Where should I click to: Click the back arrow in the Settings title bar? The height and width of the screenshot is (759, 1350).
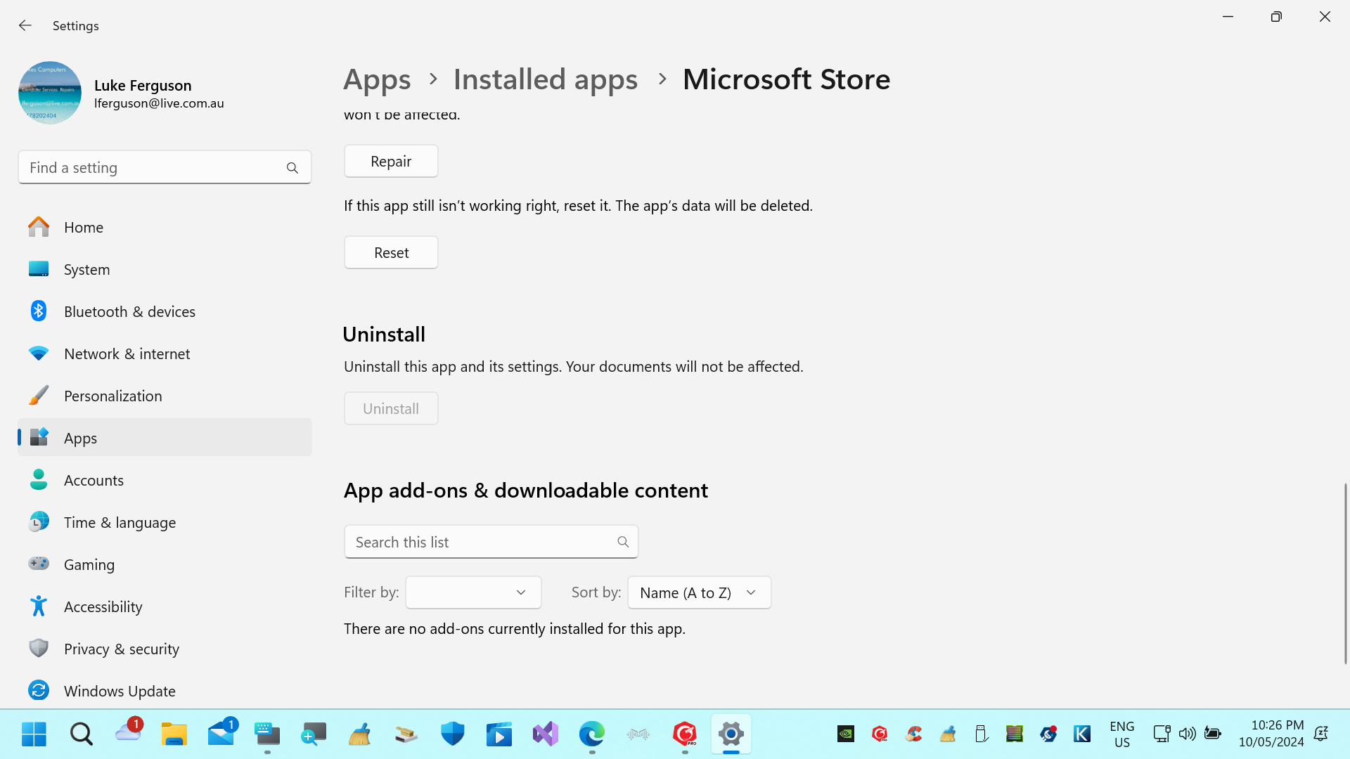(x=25, y=25)
